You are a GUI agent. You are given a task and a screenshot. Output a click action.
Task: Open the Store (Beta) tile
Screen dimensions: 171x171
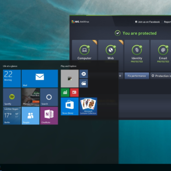click(70, 106)
